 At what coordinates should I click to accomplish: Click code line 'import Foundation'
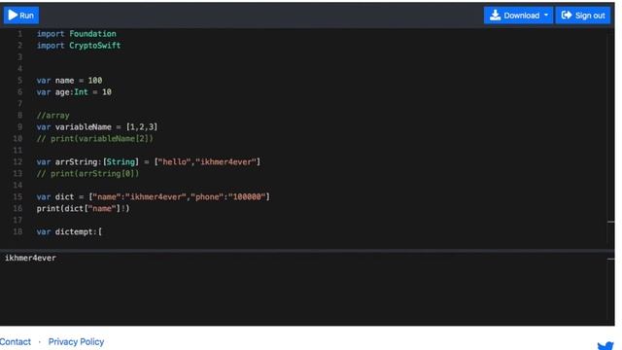(x=76, y=34)
